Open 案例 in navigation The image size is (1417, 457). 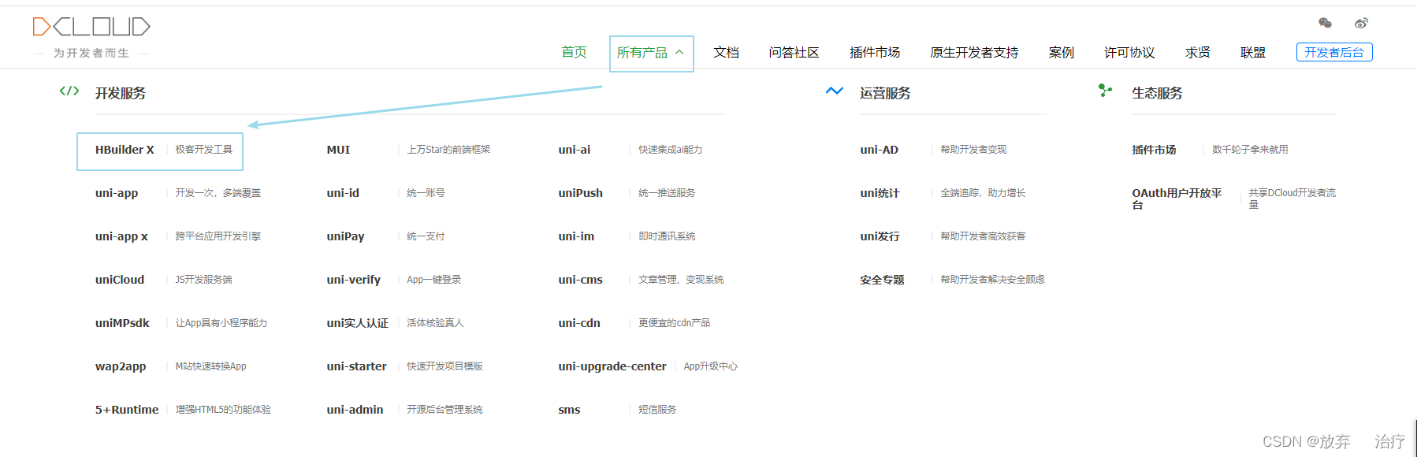coord(1061,53)
